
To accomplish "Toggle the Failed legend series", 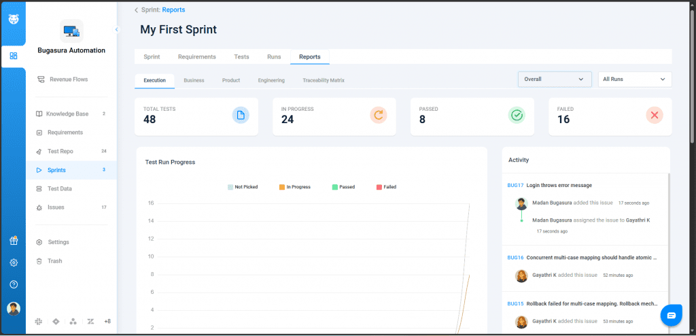I will pyautogui.click(x=385, y=186).
